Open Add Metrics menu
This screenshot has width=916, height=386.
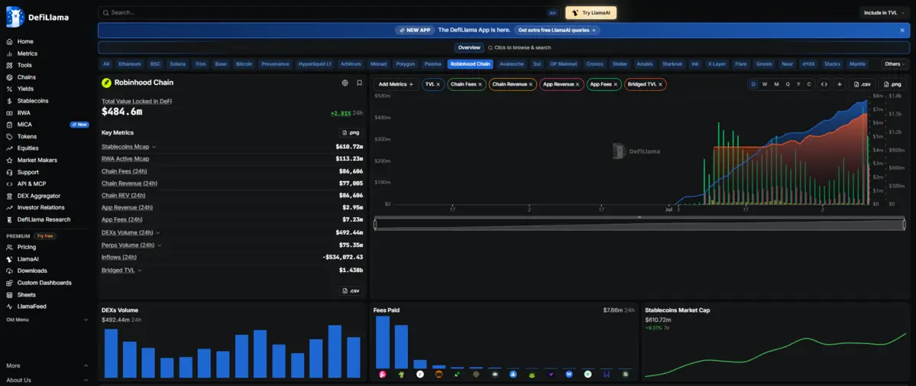[x=396, y=85]
